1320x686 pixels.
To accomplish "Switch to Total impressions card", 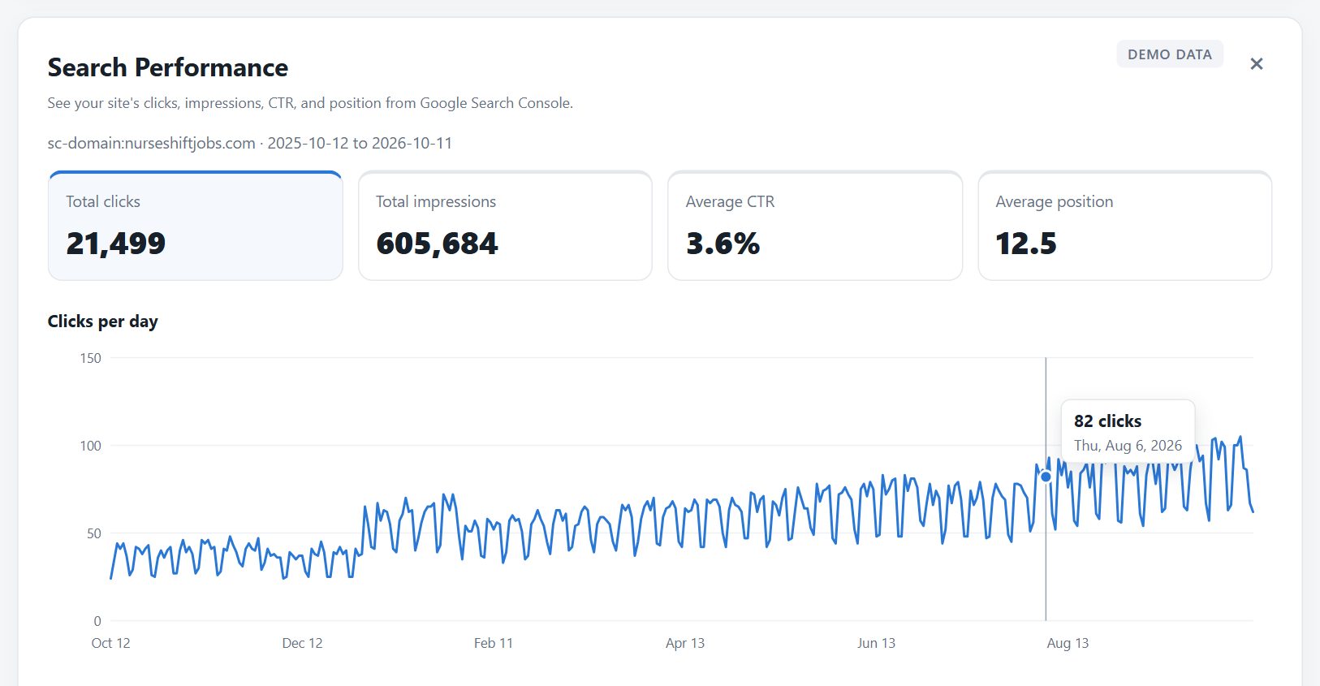I will coord(505,226).
